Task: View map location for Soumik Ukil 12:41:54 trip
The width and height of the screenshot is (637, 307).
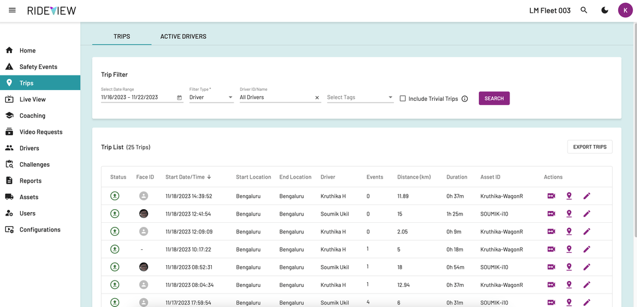Action: 569,213
